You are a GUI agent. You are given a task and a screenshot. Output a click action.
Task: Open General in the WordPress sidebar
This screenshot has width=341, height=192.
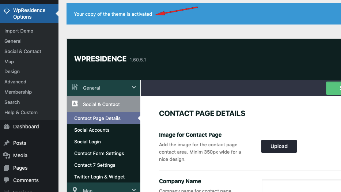(x=13, y=41)
